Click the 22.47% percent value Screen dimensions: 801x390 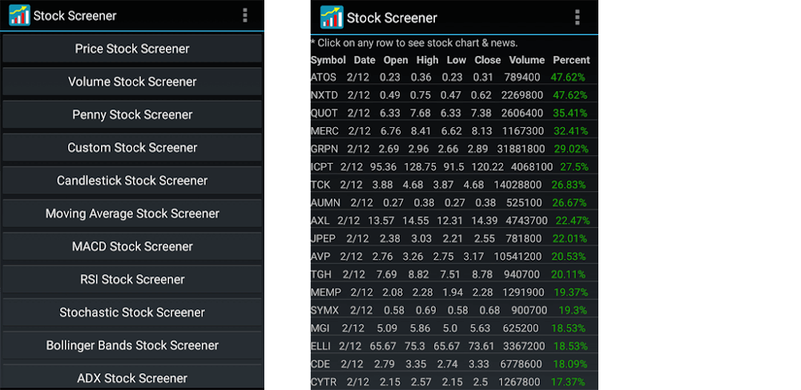(573, 221)
